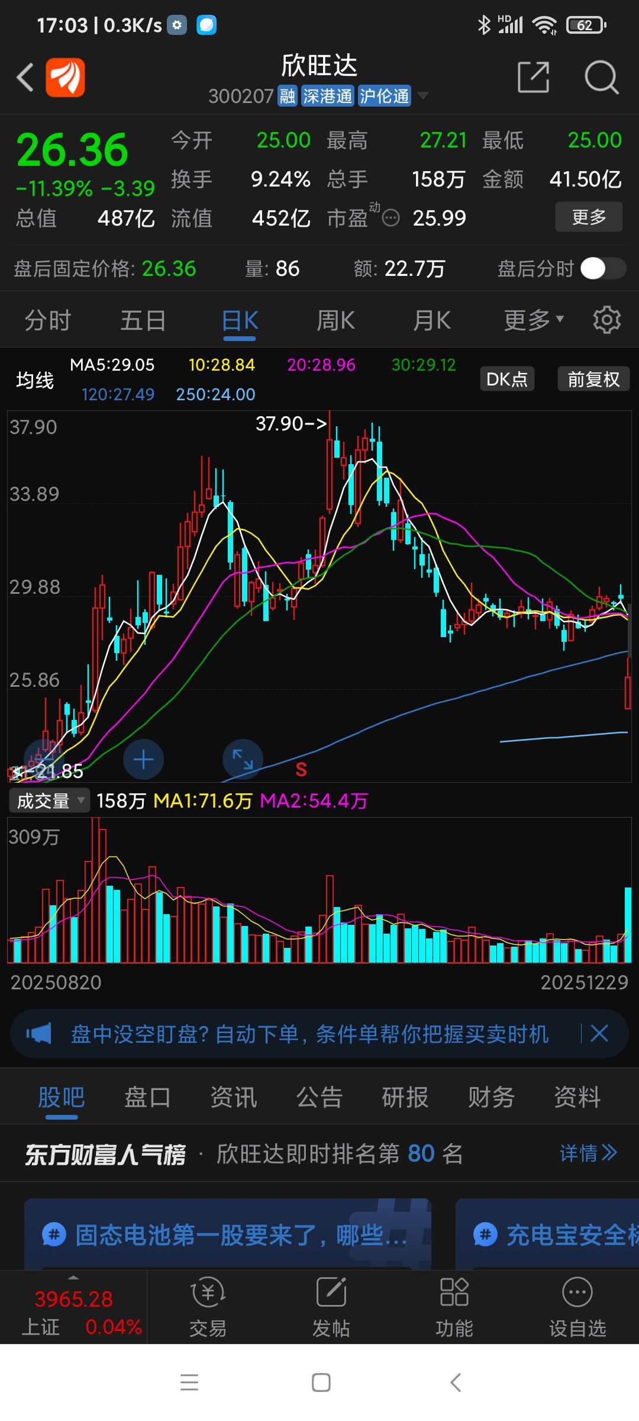Tap the plus zoom button on chart
The image size is (639, 1421).
(x=143, y=760)
